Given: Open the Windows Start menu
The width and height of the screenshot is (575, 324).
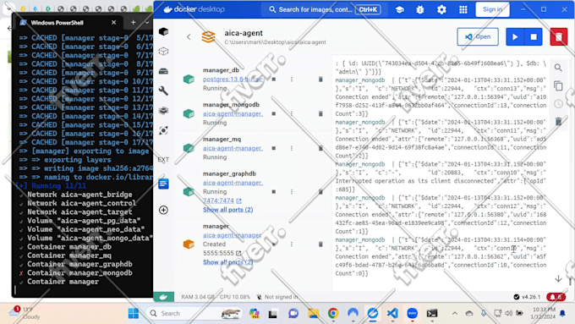Looking at the screenshot, I should coord(133,313).
